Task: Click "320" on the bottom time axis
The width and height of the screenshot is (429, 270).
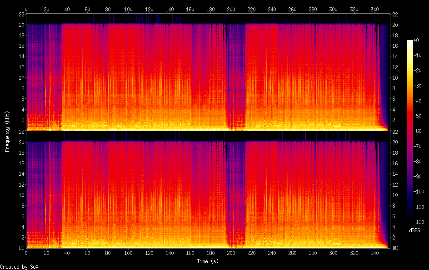Action: 354,253
